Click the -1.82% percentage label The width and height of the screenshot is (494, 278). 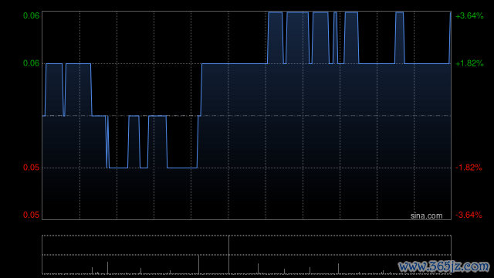[469, 168]
